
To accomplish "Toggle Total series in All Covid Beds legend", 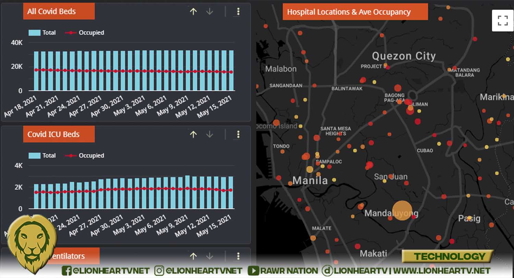I will tap(42, 33).
